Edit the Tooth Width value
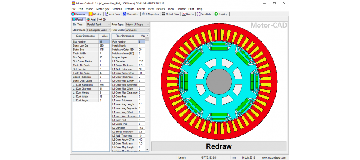This screenshot has height=160, width=360. (x=104, y=54)
